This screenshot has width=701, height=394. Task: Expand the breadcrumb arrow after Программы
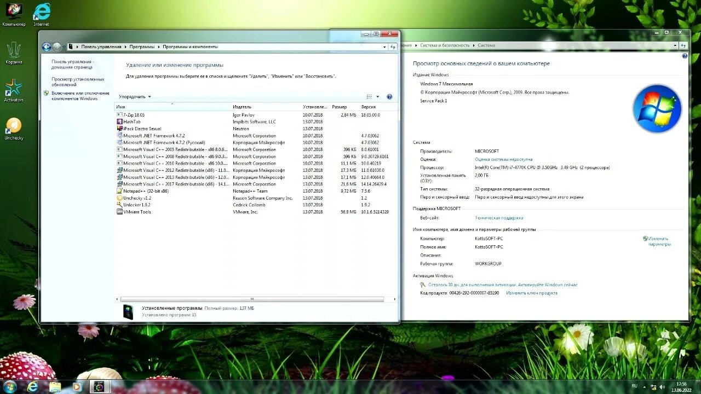point(159,47)
